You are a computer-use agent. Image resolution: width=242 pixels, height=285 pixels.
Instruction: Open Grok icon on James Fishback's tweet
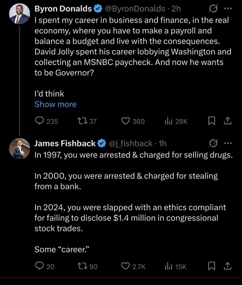(x=213, y=143)
